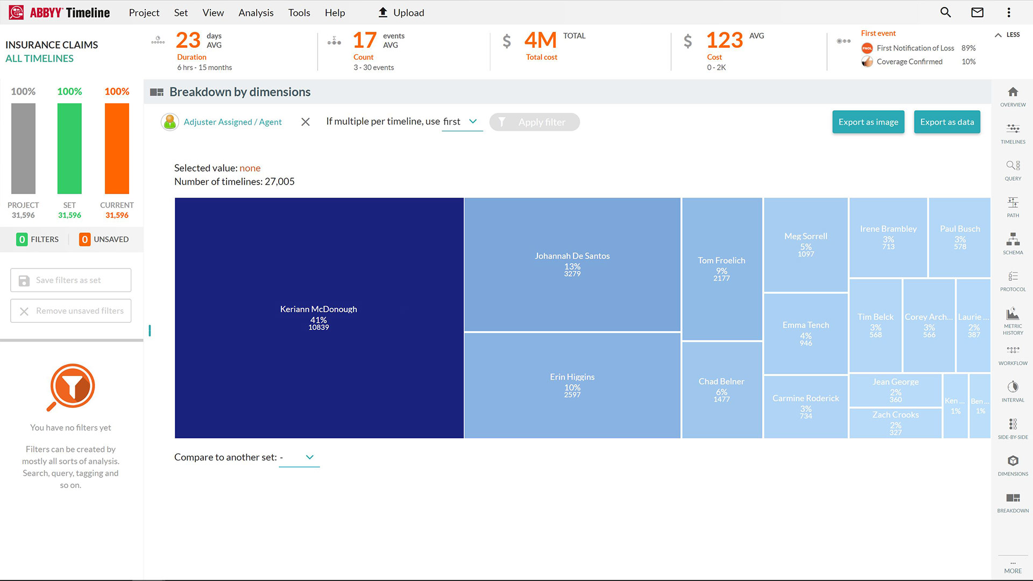Viewport: 1033px width, 581px height.
Task: Click the search magnifier icon
Action: click(945, 12)
